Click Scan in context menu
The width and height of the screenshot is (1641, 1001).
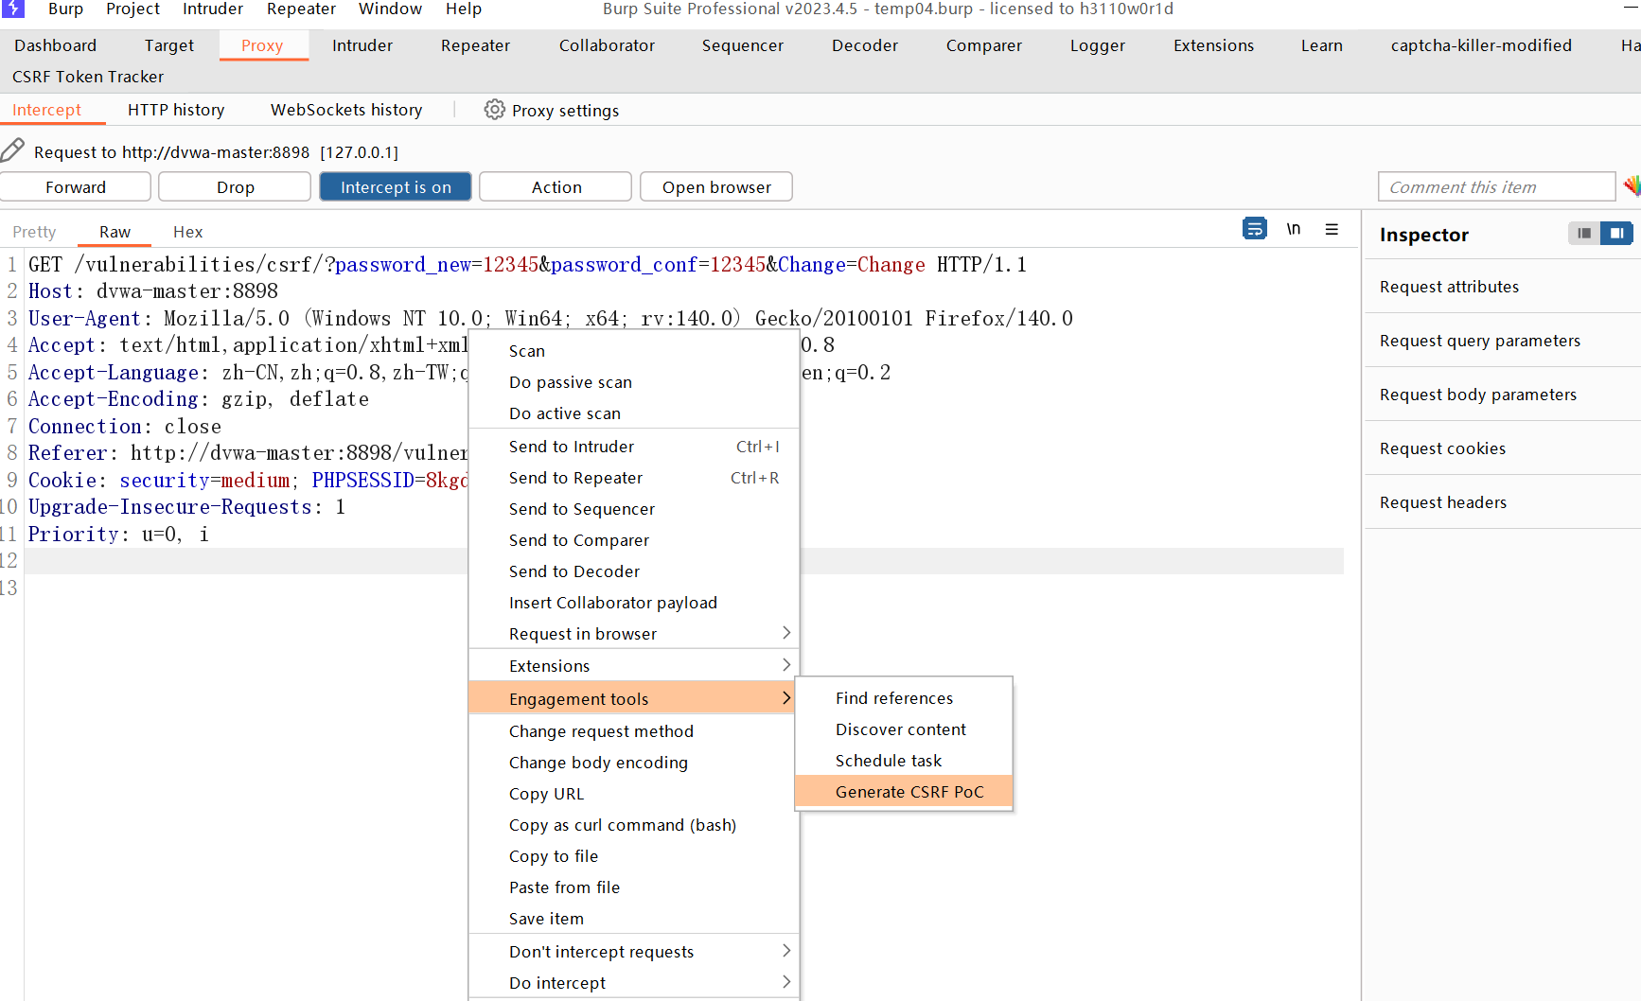click(x=634, y=351)
